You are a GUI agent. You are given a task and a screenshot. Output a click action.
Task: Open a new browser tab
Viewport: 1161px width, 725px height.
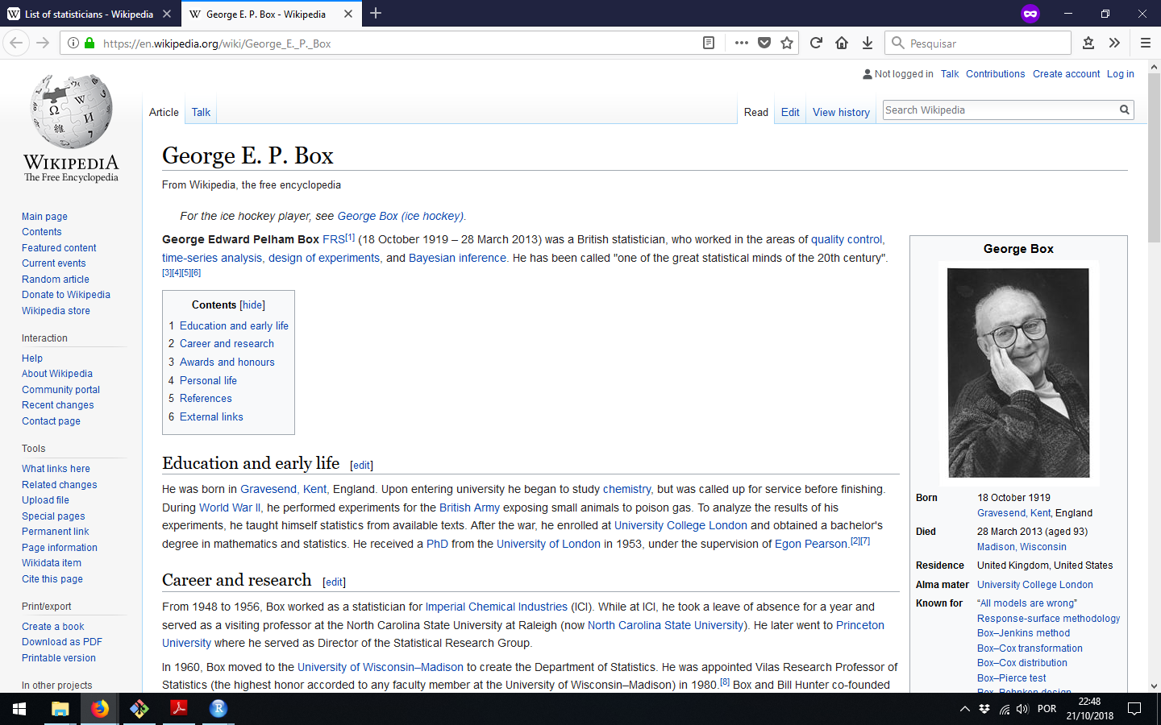pos(376,14)
